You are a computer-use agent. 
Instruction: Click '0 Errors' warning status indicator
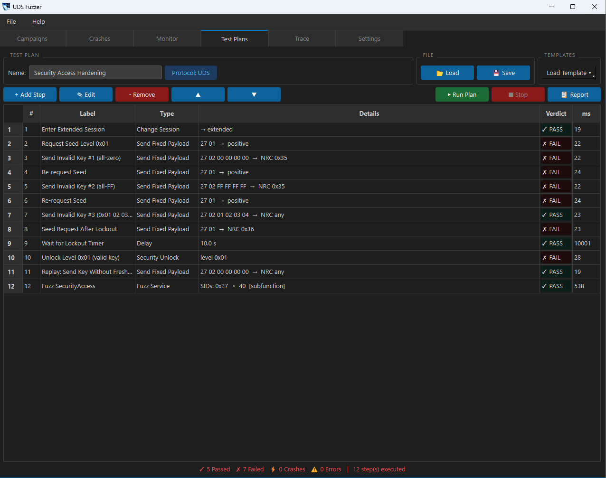coord(326,469)
